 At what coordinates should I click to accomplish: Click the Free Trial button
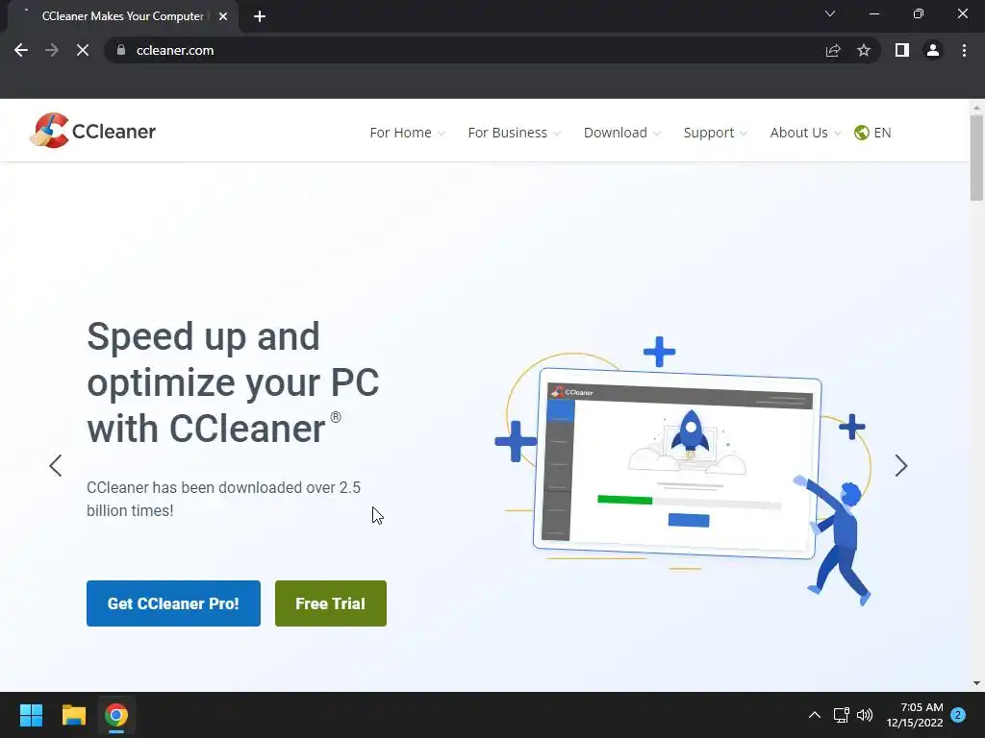click(x=331, y=603)
